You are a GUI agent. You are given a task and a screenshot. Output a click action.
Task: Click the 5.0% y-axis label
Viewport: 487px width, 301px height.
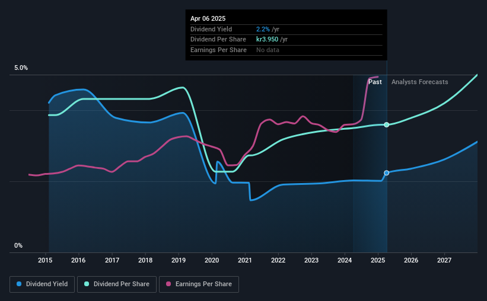[x=21, y=68]
